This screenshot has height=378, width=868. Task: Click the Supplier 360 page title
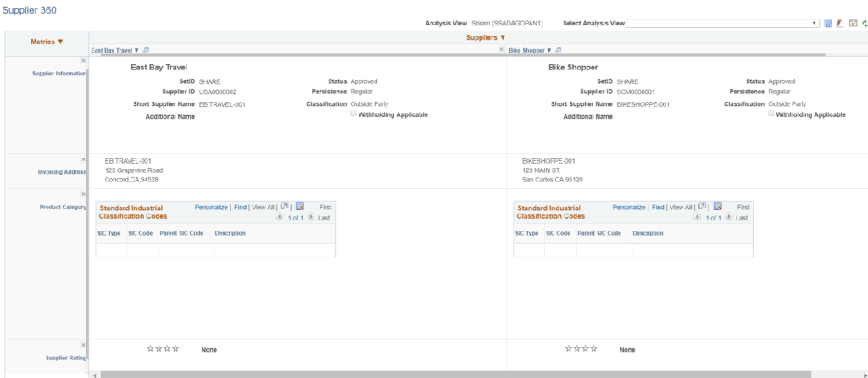point(29,10)
